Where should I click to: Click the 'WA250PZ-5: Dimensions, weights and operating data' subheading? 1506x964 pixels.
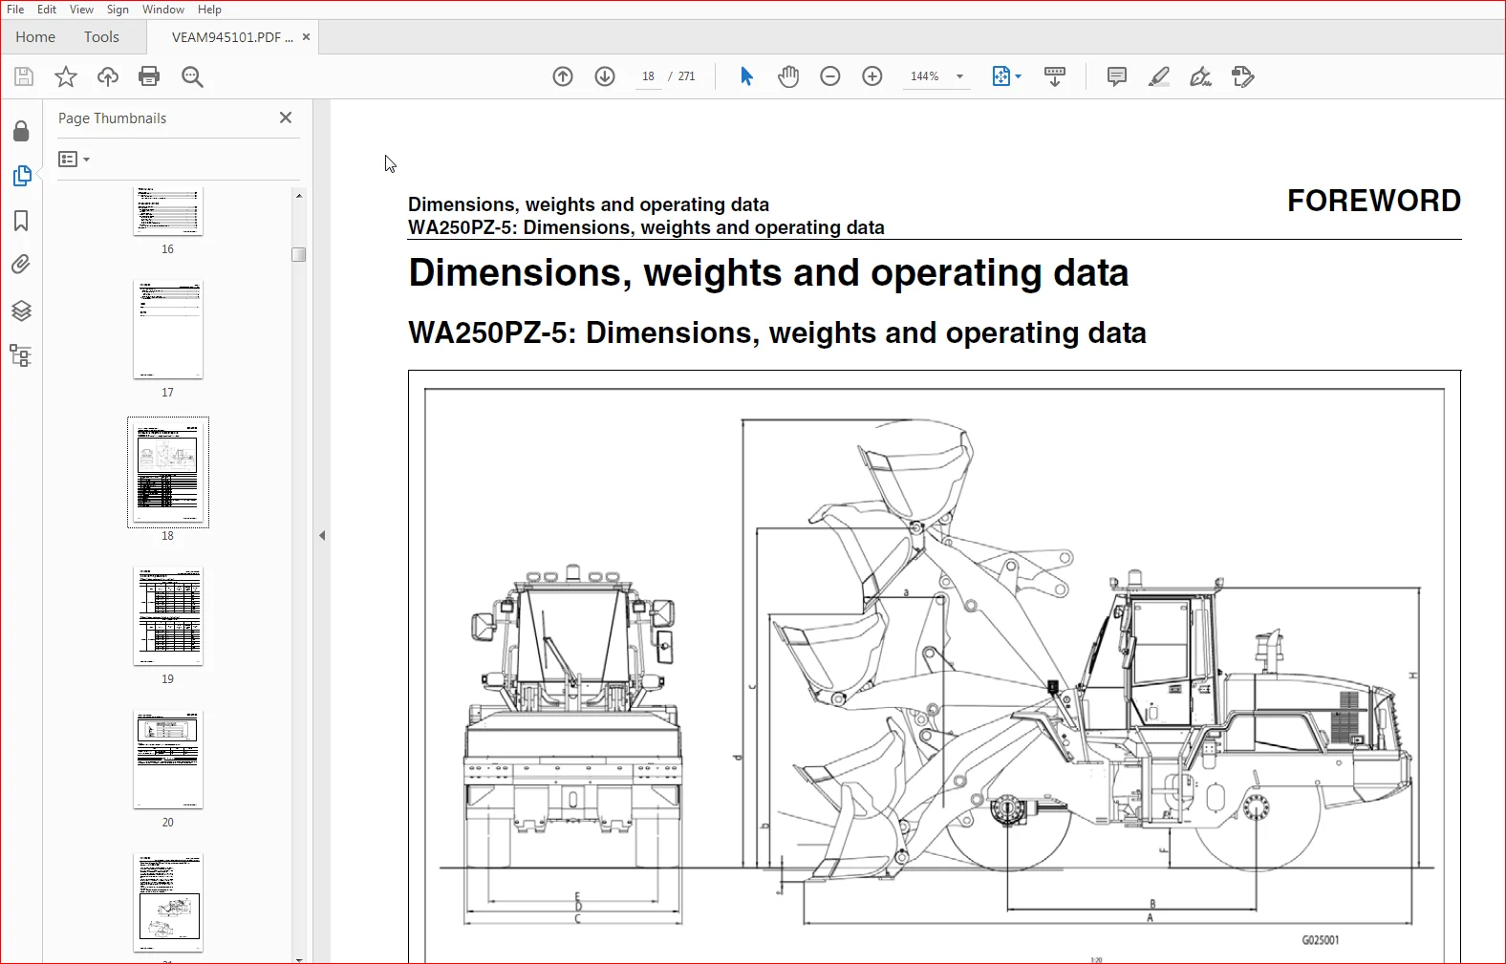coord(777,333)
